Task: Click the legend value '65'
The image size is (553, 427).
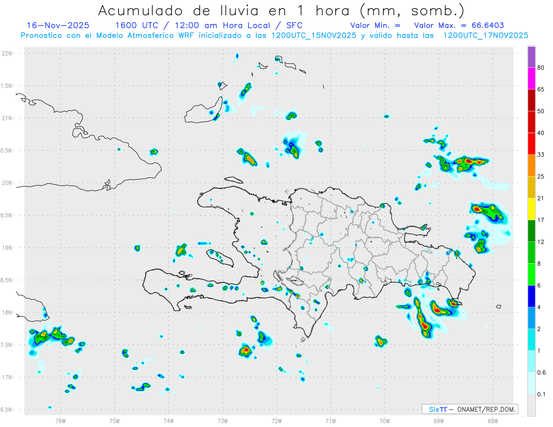Action: point(541,89)
